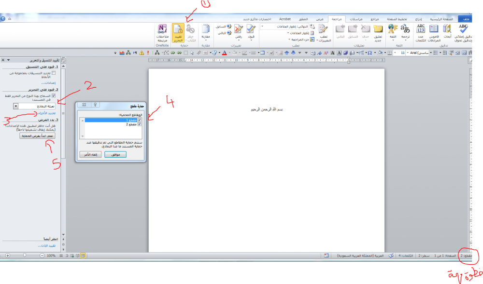Image resolution: width=483 pixels, height=284 pixels.
Task: Open the task pane options arrow menu
Action: click(x=9, y=60)
